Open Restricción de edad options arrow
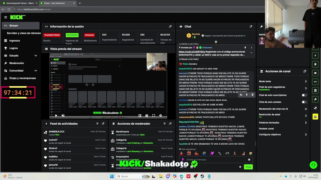This screenshot has height=180, width=321. [306, 116]
